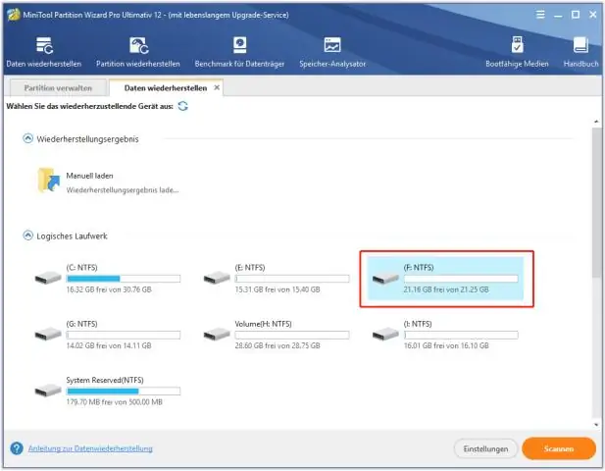Screen dimensions: 605x471
Task: Refresh the device list
Action: pos(183,106)
